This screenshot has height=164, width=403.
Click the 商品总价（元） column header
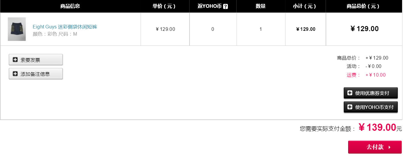click(363, 6)
